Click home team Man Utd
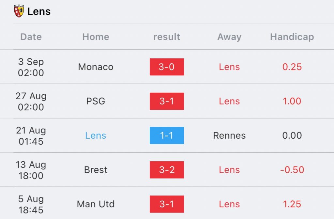Screen dimensions: 334x219 [x=96, y=204]
